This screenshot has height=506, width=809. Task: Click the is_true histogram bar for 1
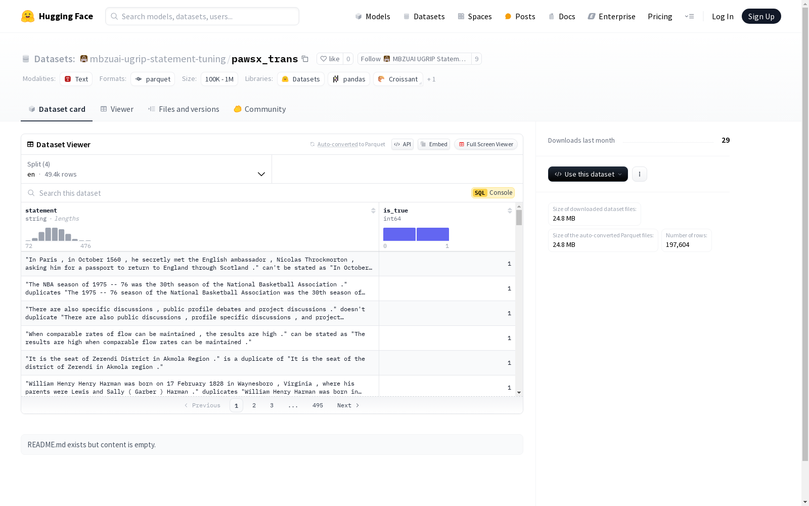point(433,234)
